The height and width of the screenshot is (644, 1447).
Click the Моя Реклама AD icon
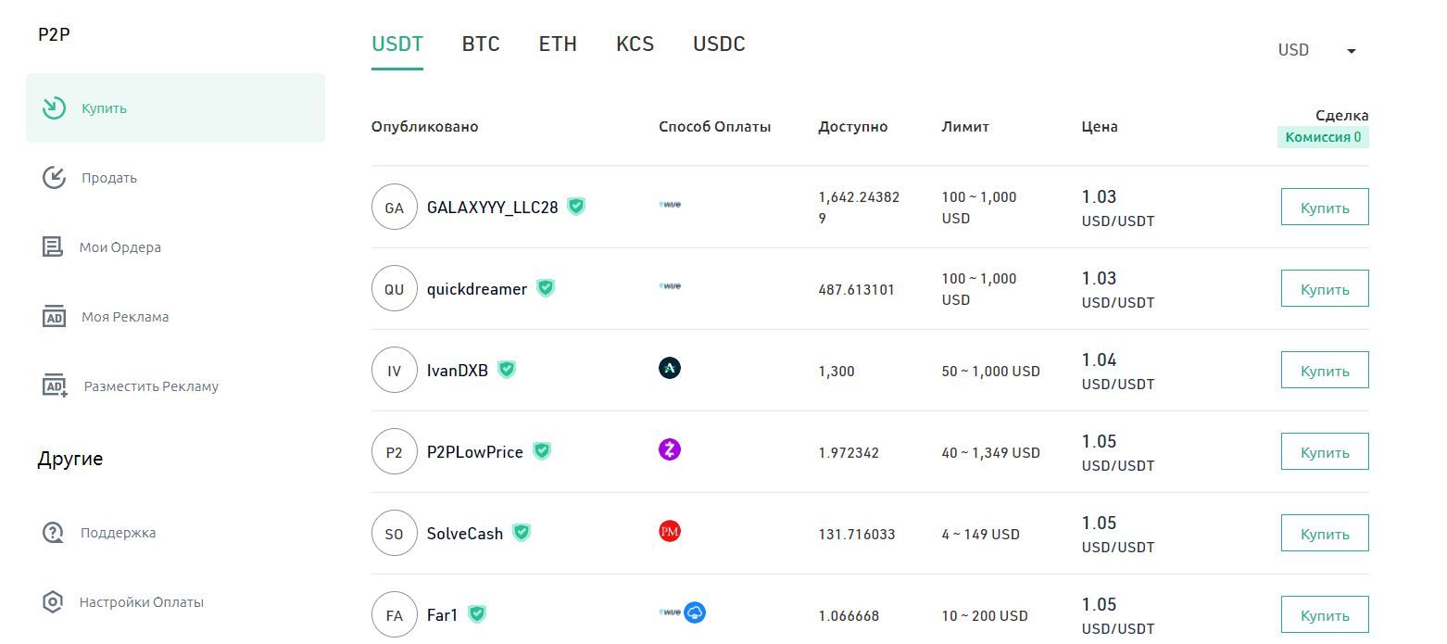click(55, 317)
